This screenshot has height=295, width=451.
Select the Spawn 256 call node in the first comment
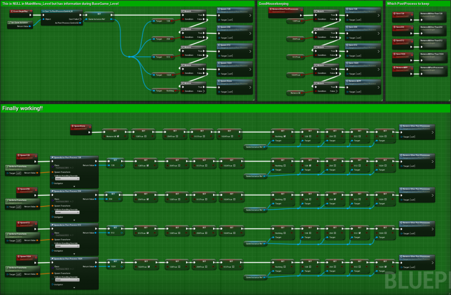tap(234, 32)
